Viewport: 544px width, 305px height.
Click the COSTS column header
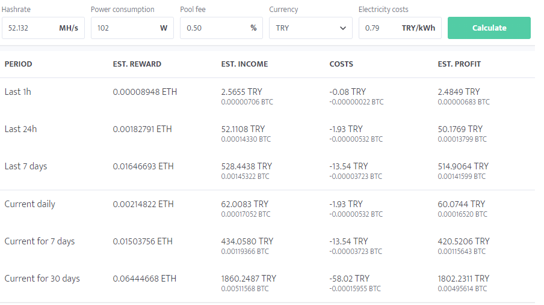[x=341, y=64]
